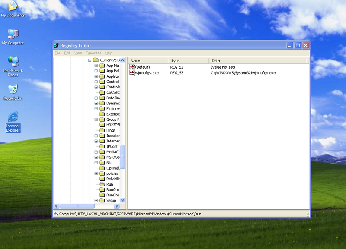Expand the Group P key

(x=96, y=120)
